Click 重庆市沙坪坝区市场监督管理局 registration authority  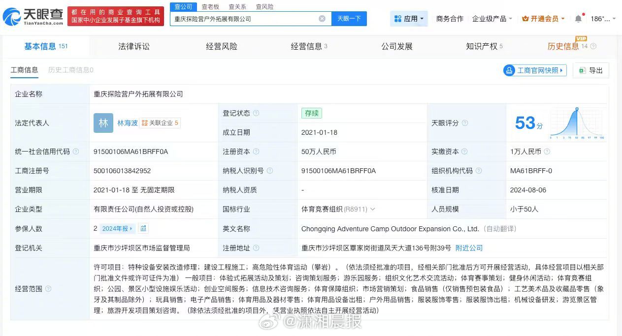pos(141,248)
